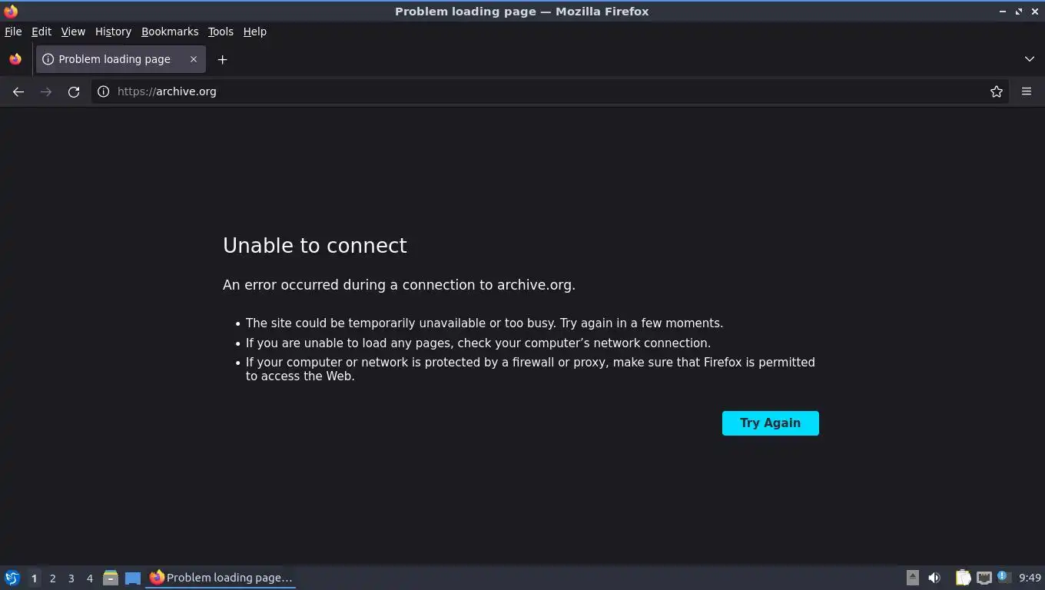Screen dimensions: 1045x590
Task: Open the Bookmarks menu
Action: (170, 31)
